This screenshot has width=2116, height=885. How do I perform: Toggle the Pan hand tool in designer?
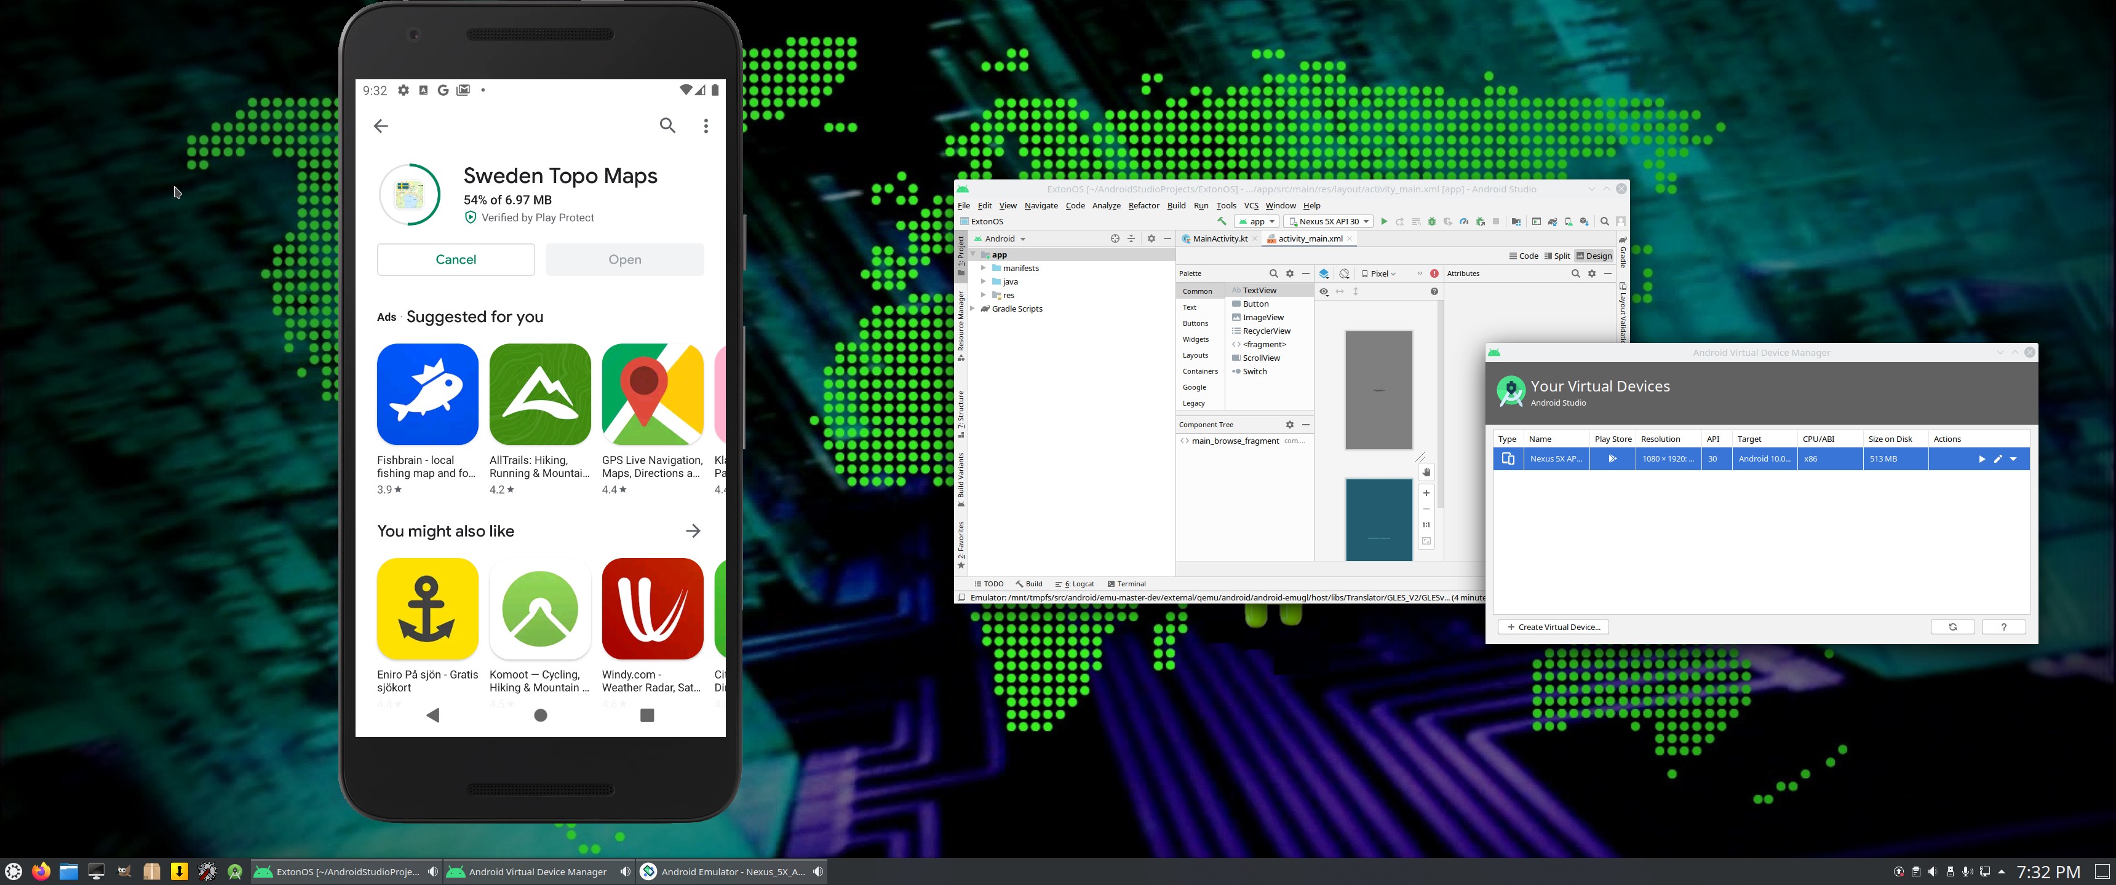1426,472
